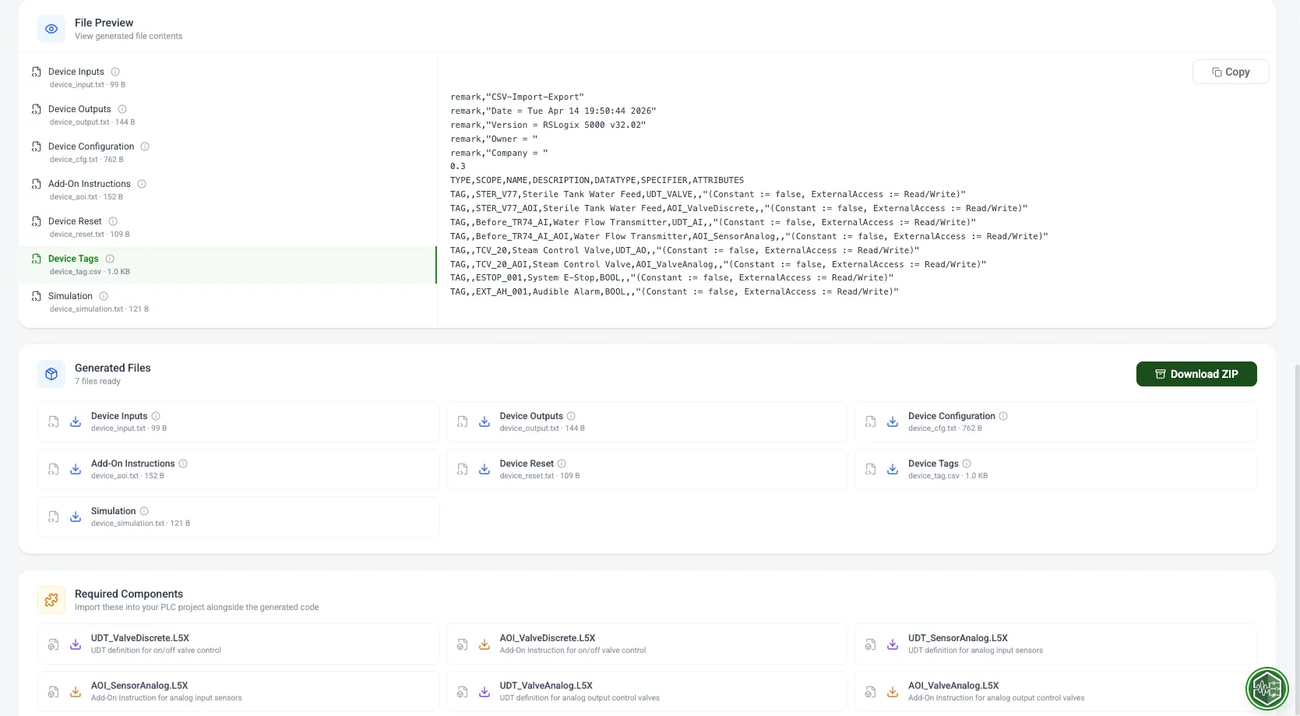Download device_simulation.txt from Generated Files
Image resolution: width=1300 pixels, height=716 pixels.
point(76,517)
